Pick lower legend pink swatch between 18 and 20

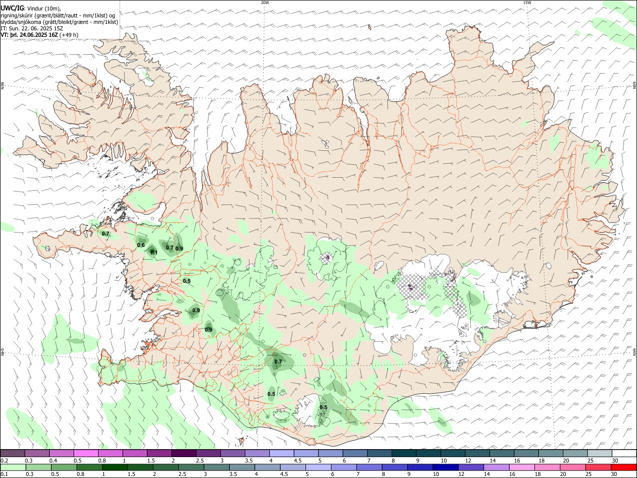(x=546, y=467)
